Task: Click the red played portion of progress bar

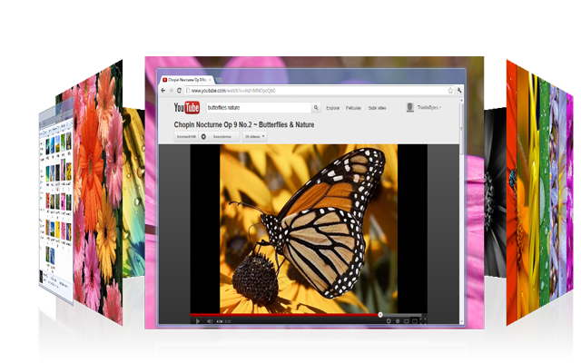Action: click(x=284, y=315)
